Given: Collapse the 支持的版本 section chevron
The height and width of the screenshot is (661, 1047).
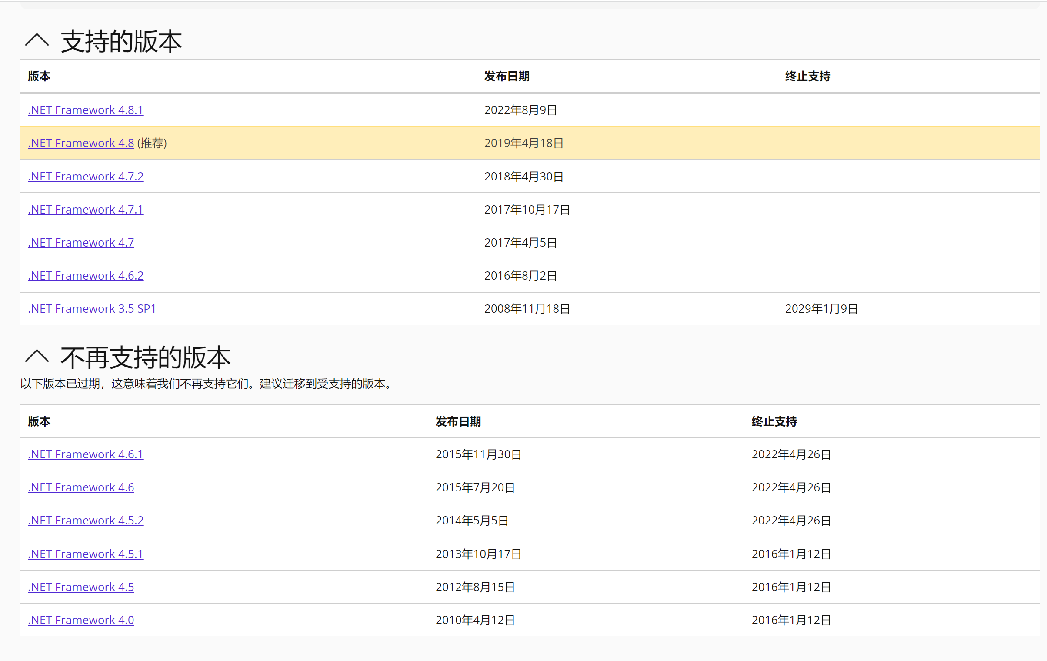Looking at the screenshot, I should (37, 40).
